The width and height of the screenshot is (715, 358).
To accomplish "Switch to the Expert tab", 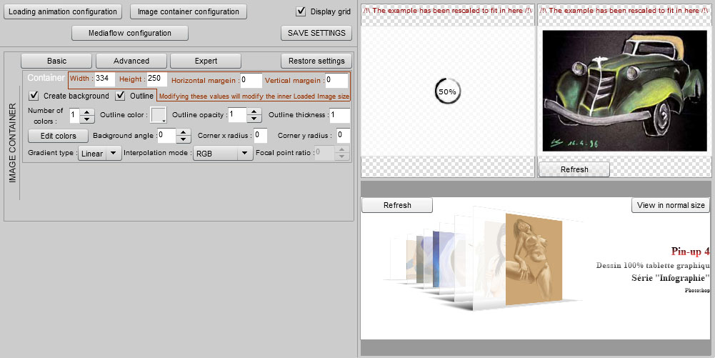I will point(206,61).
